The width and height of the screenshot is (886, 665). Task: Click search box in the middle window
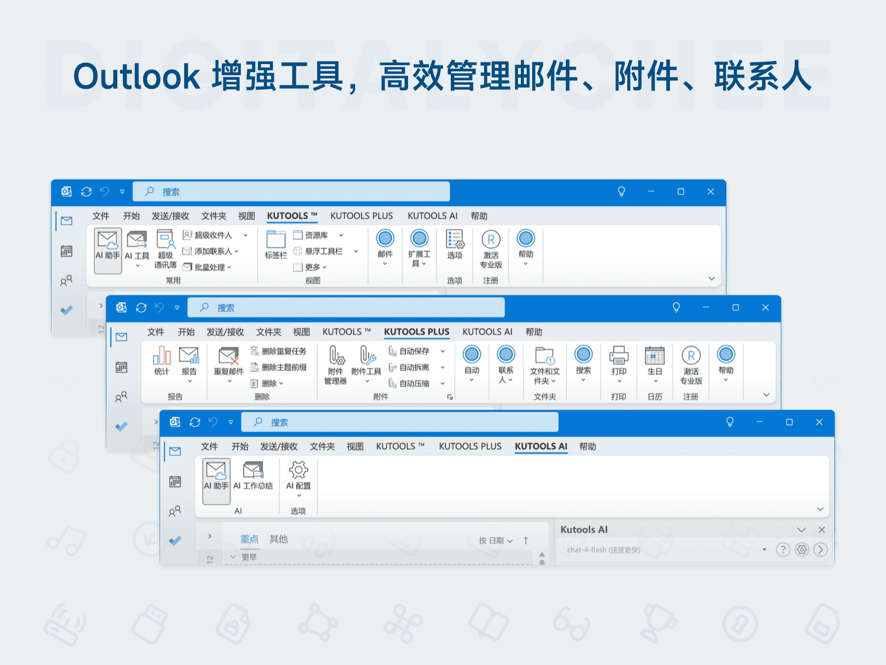pos(346,307)
